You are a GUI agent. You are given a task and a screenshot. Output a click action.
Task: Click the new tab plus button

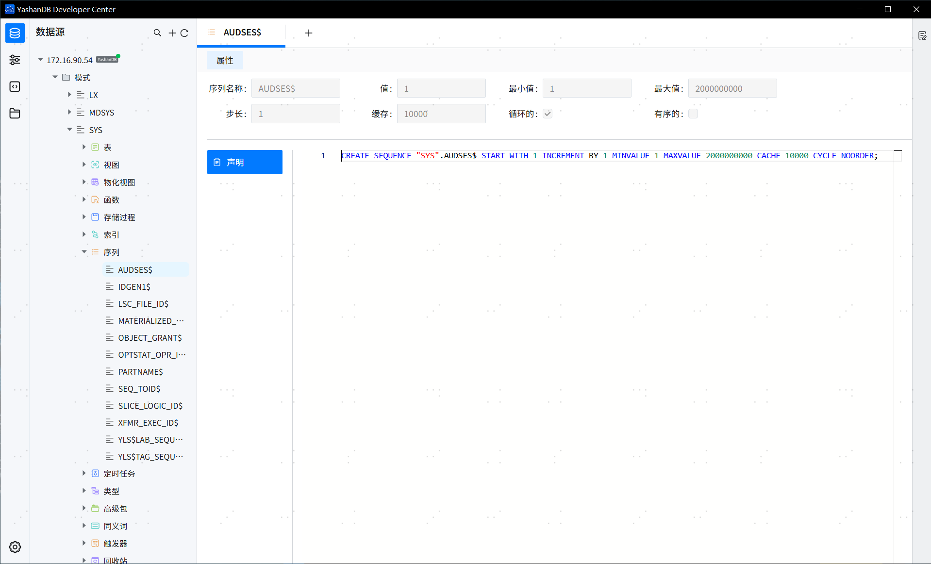point(309,33)
